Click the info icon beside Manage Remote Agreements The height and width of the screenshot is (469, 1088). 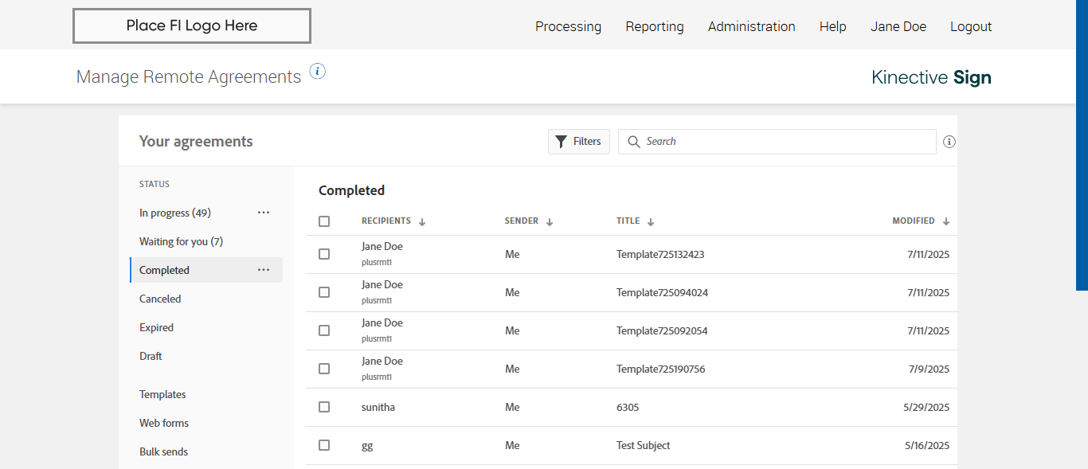318,72
